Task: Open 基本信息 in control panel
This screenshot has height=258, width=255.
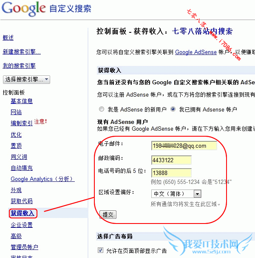Action: 22,101
